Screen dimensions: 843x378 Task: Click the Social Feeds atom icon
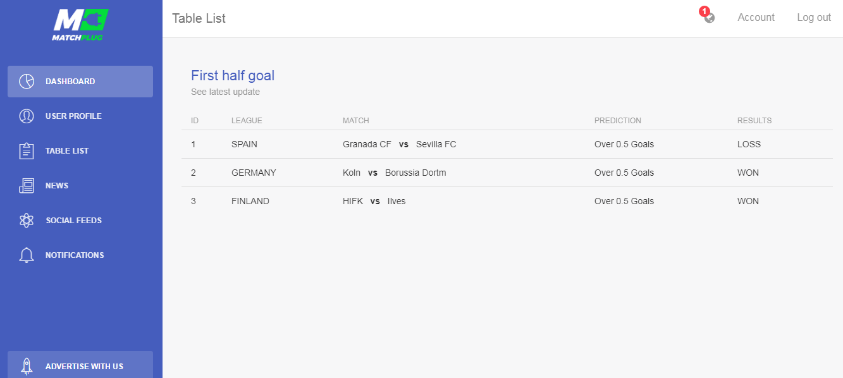tap(27, 221)
